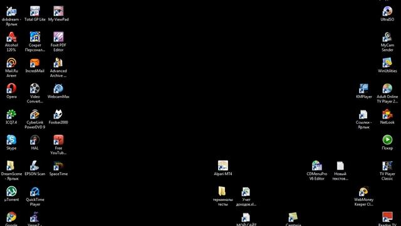This screenshot has height=226, width=401.
Task: Click the Mail.Ru Агент icon
Action: pos(11,63)
